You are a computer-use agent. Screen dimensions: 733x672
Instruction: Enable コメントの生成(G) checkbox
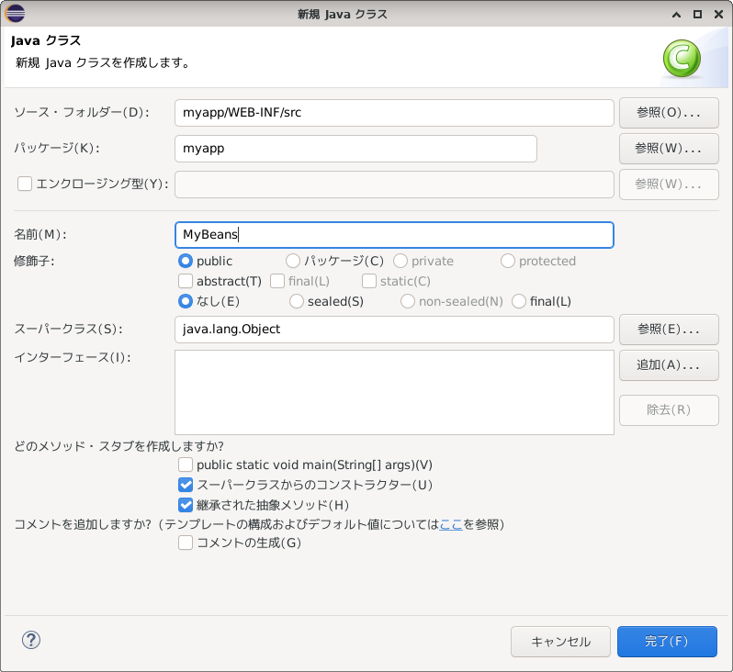tap(186, 543)
